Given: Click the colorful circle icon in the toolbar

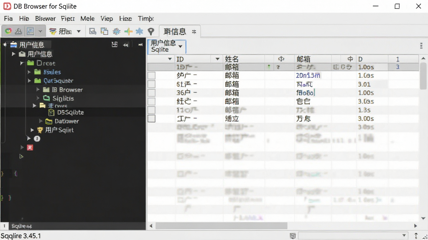Looking at the screenshot, I should (8, 31).
